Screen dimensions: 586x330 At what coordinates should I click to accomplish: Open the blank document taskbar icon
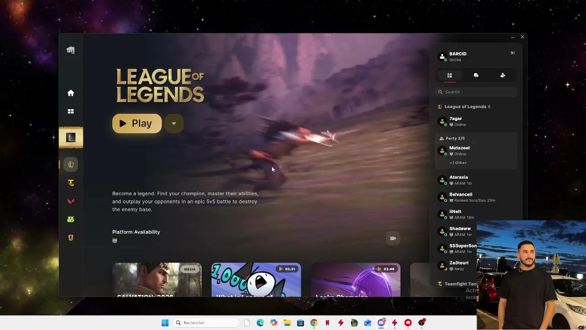click(x=247, y=323)
